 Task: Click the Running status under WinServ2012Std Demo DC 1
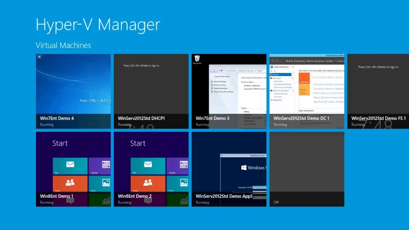pyautogui.click(x=280, y=125)
